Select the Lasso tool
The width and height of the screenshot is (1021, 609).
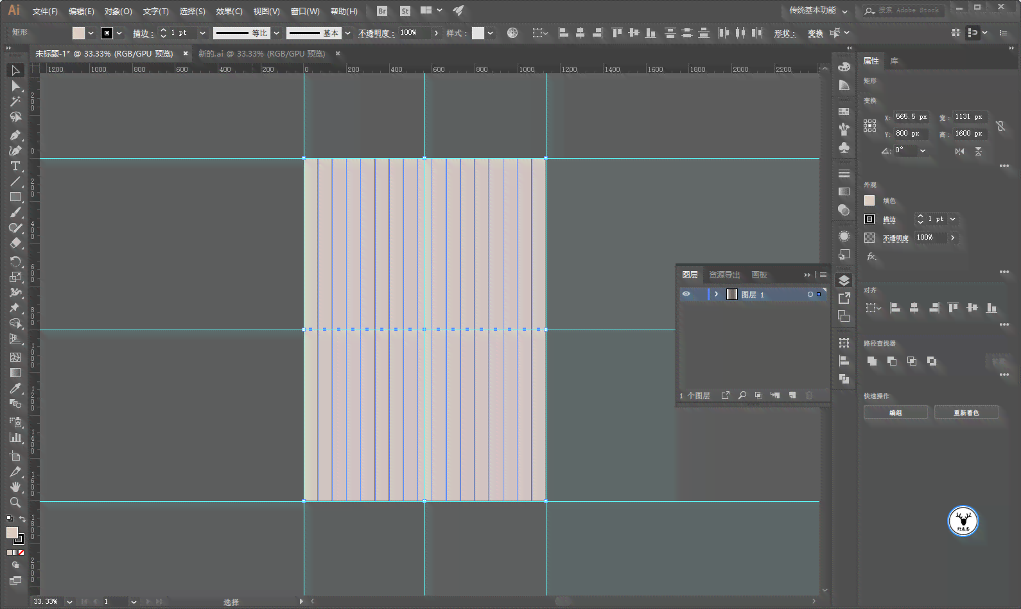coord(15,117)
